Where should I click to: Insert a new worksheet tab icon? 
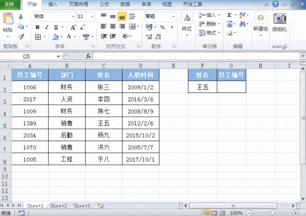(100, 206)
